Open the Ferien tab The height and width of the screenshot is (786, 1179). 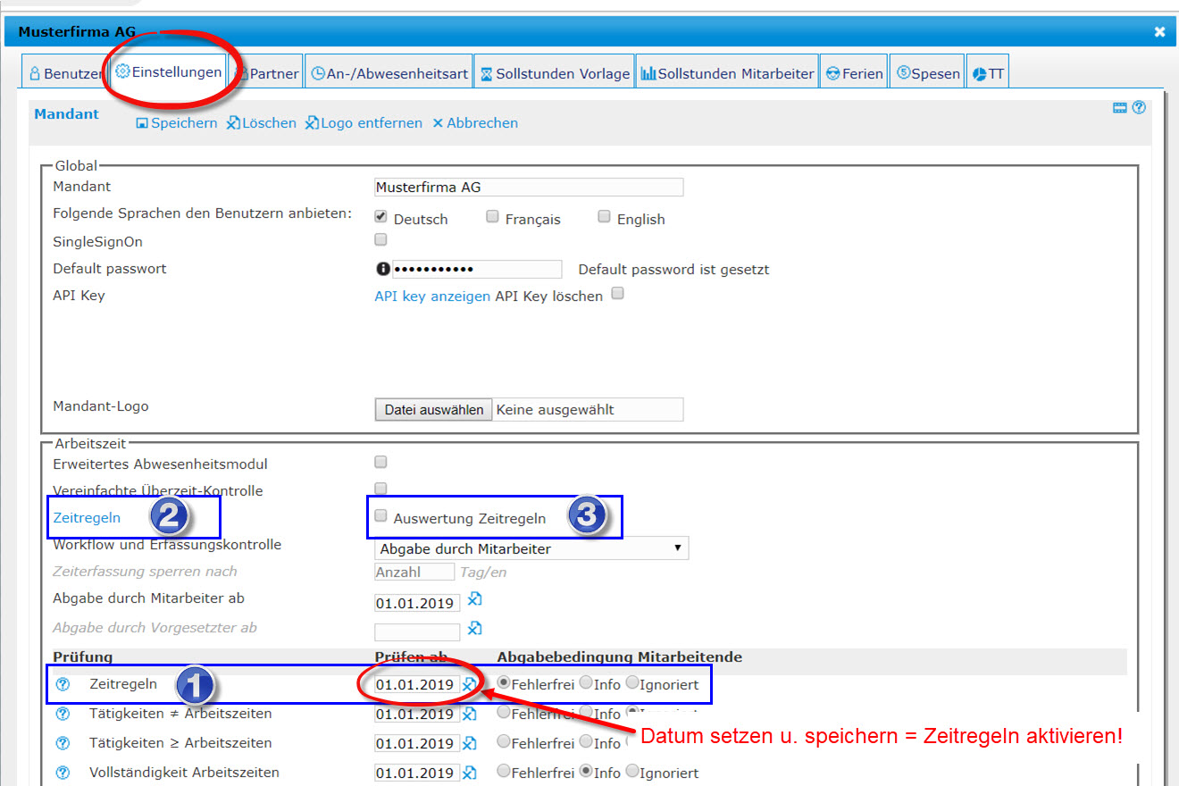(854, 74)
